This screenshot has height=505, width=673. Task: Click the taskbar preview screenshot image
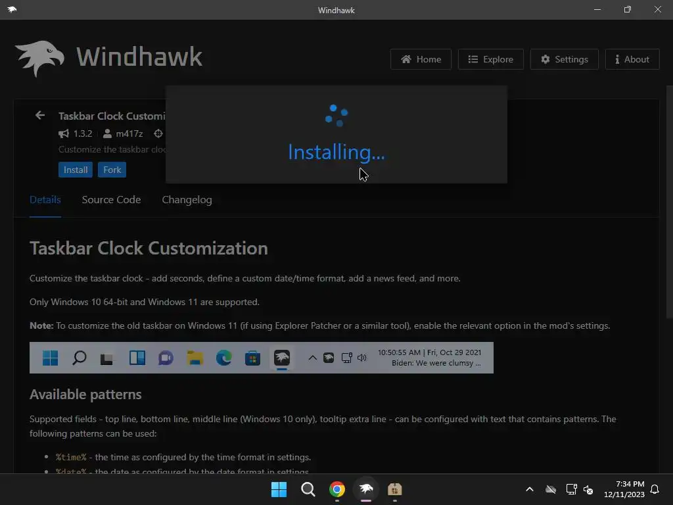pos(262,358)
